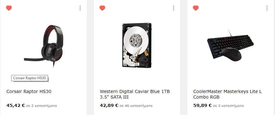Click the 59,89 € price
This screenshot has width=275, height=125.
click(202, 106)
